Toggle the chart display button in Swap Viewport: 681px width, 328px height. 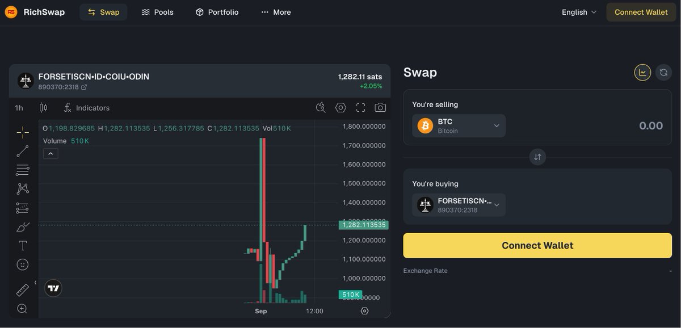[x=642, y=72]
